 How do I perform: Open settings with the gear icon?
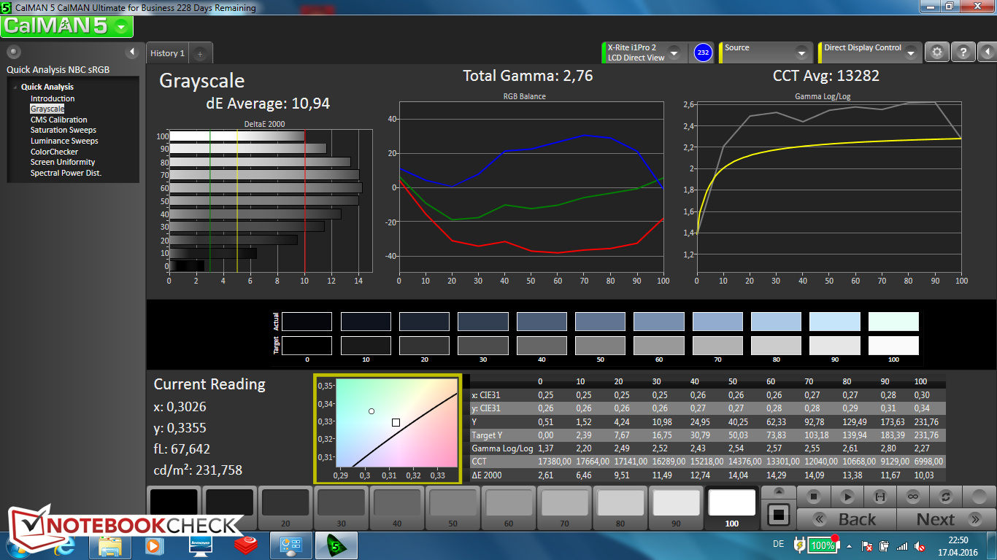pos(937,52)
